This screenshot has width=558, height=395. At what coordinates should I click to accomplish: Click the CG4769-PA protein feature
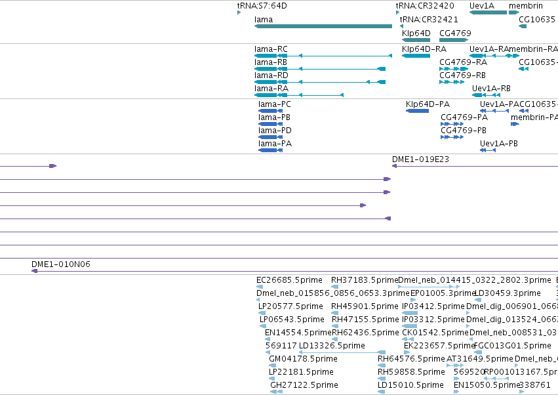(x=452, y=124)
